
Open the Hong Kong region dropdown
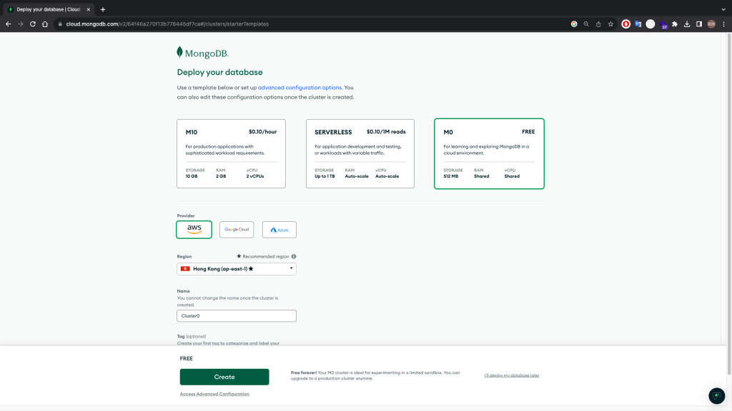(237, 269)
